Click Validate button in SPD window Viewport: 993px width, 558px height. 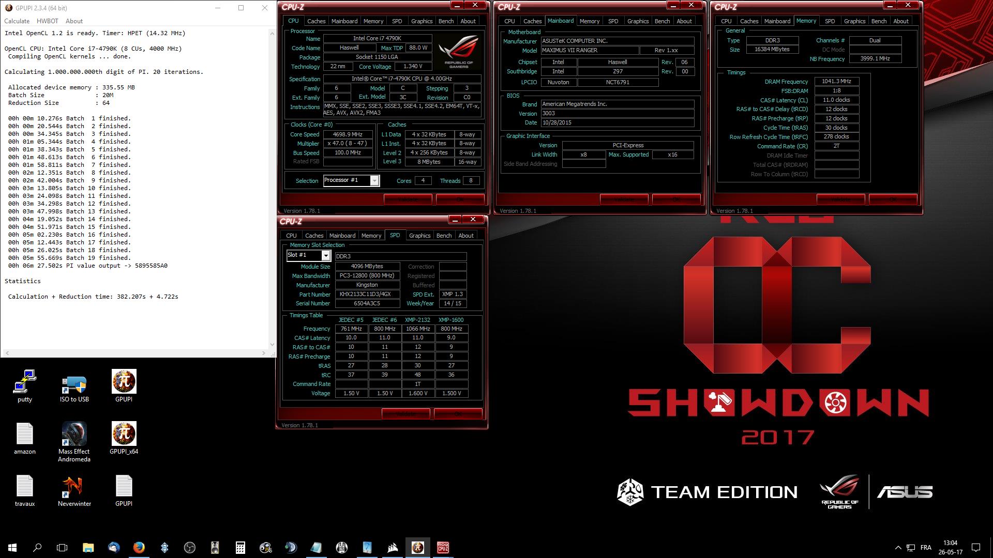coord(405,414)
